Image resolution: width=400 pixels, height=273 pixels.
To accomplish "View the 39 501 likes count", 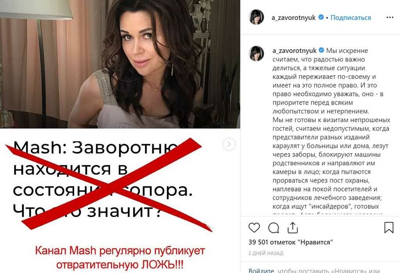I will click(291, 242).
